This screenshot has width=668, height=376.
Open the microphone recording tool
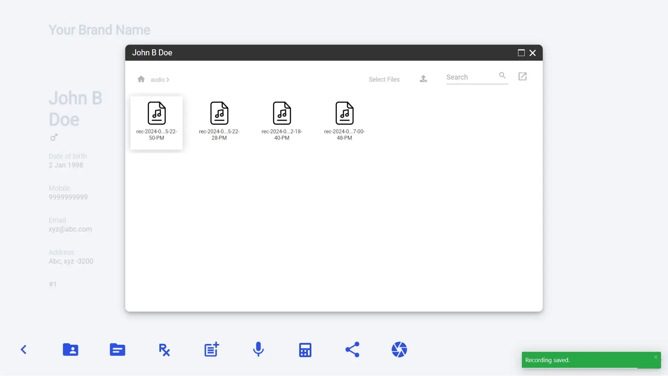point(258,349)
